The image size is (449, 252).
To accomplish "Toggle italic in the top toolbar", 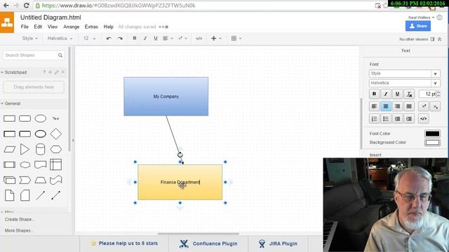I will tap(145, 38).
